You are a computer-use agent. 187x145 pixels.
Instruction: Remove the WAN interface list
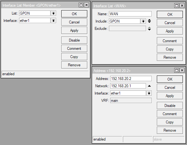tap(170, 57)
